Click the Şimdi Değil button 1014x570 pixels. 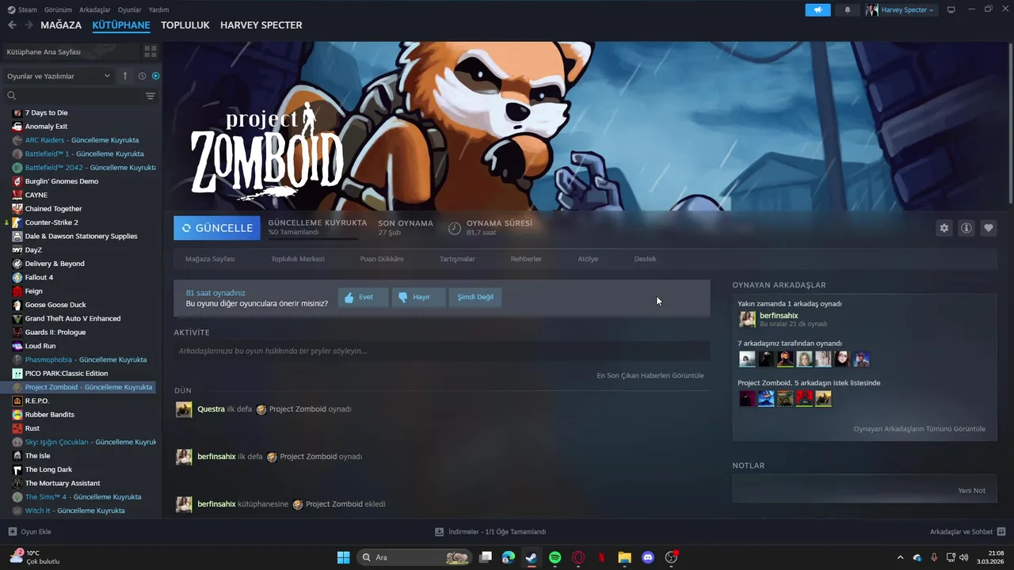[475, 297]
